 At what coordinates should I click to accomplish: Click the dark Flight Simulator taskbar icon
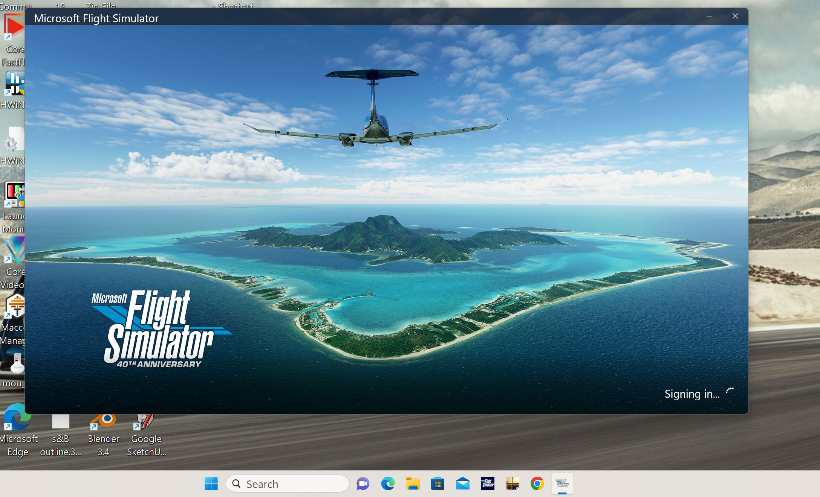tap(487, 484)
